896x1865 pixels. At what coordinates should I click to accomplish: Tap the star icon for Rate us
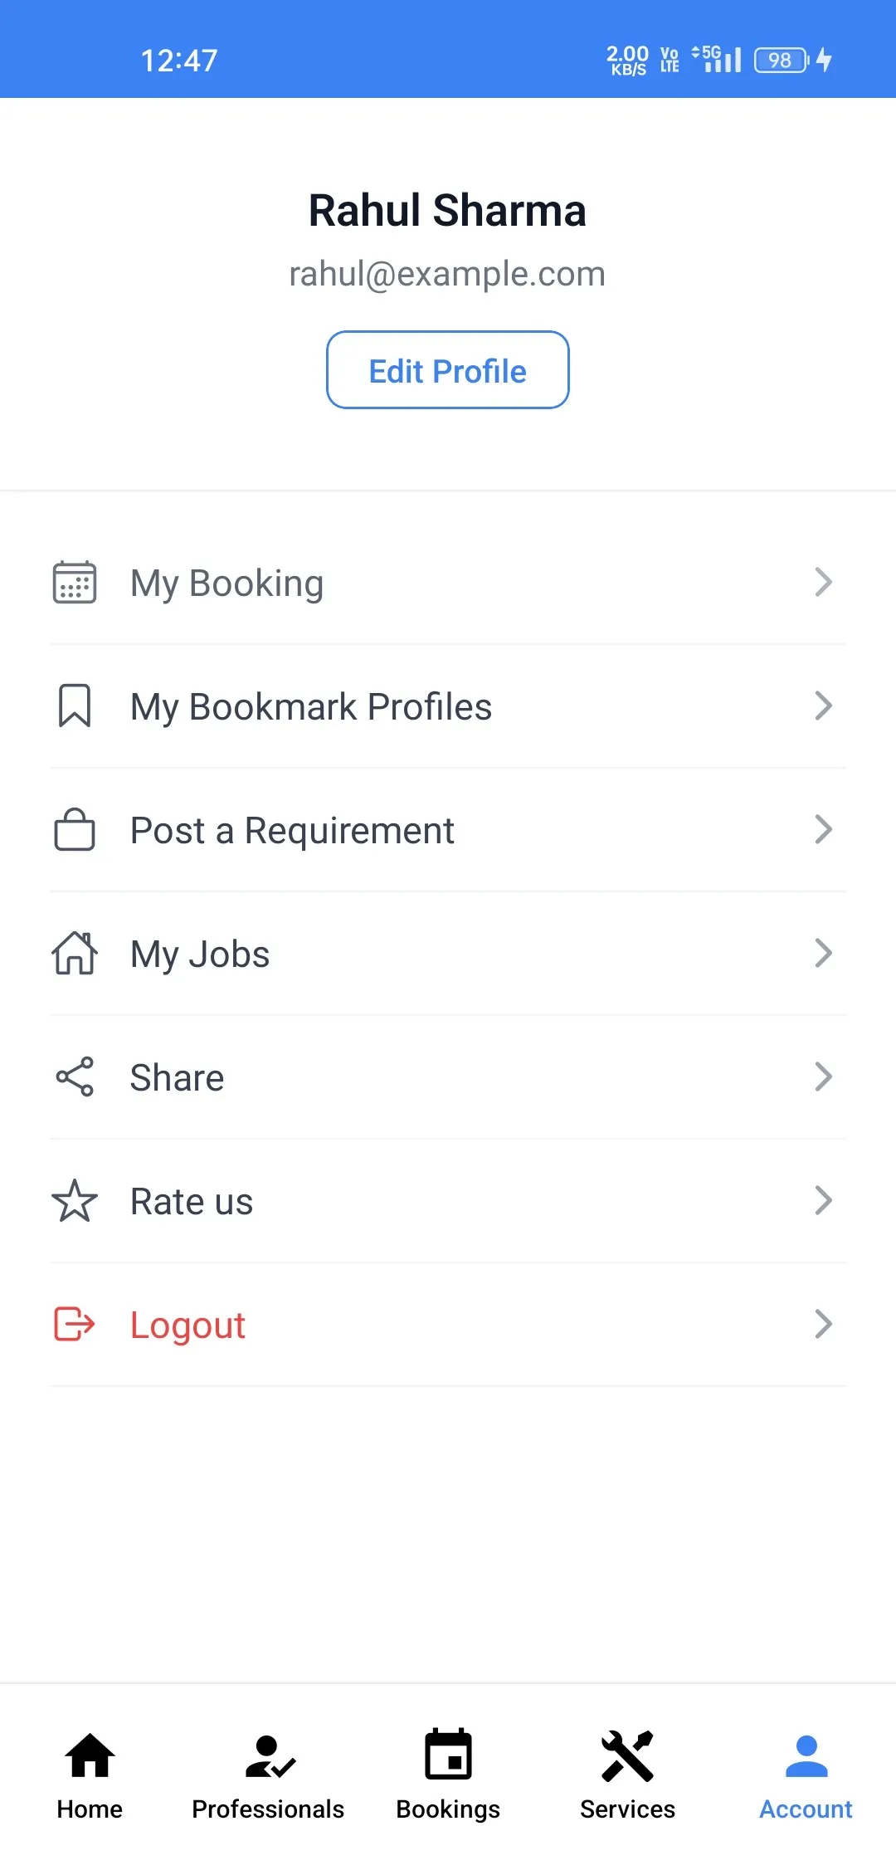point(75,1201)
